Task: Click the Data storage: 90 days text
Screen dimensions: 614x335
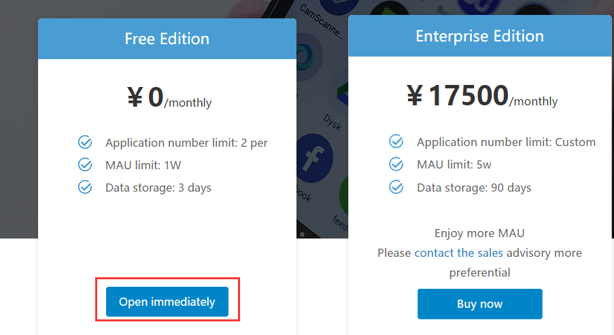Action: (x=474, y=188)
